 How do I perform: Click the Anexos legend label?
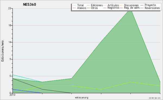(x=81, y=8)
